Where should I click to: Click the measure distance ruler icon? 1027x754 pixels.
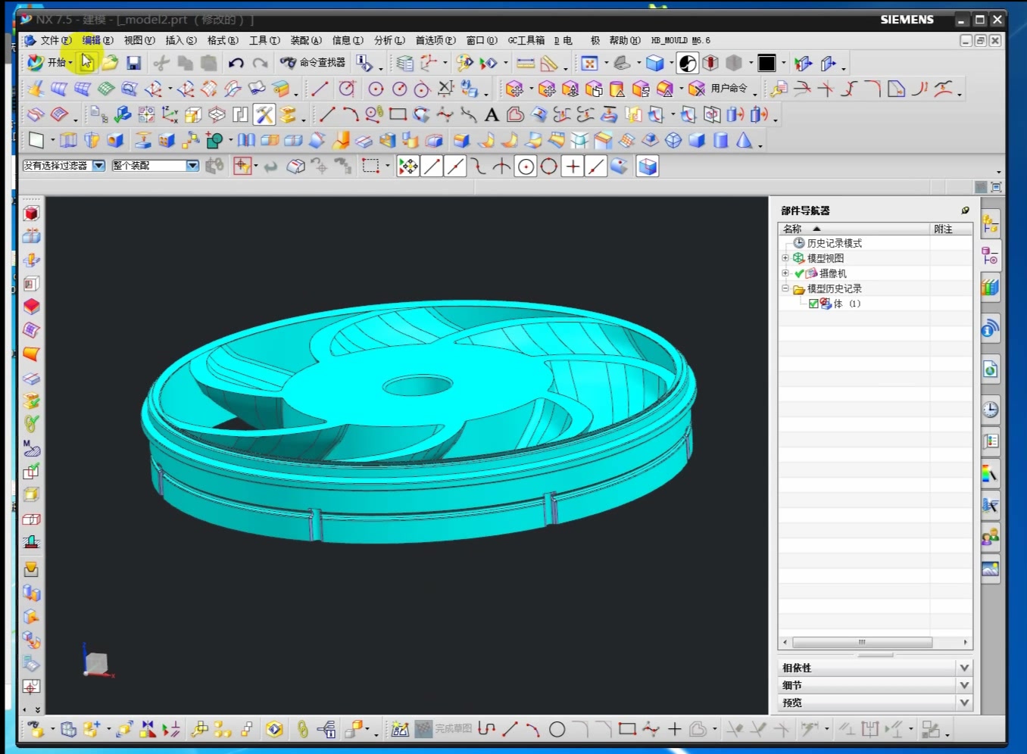pos(526,63)
